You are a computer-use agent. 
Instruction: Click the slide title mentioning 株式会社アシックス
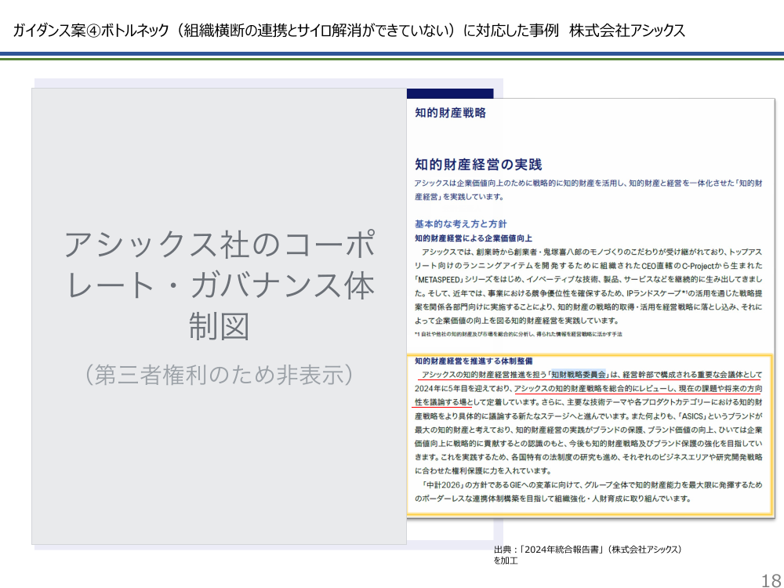(349, 31)
